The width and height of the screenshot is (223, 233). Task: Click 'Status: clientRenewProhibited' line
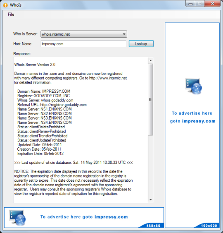point(42,131)
